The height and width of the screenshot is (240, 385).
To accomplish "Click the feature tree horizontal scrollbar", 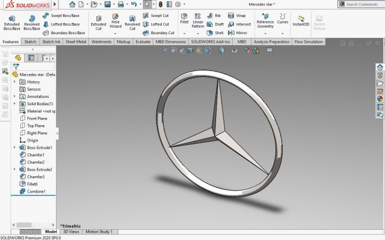I will pyautogui.click(x=33, y=225).
